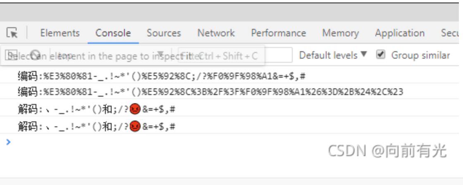Click the second 编码 line with %3B%2F%3F
This screenshot has height=185, width=463.
[229, 92]
